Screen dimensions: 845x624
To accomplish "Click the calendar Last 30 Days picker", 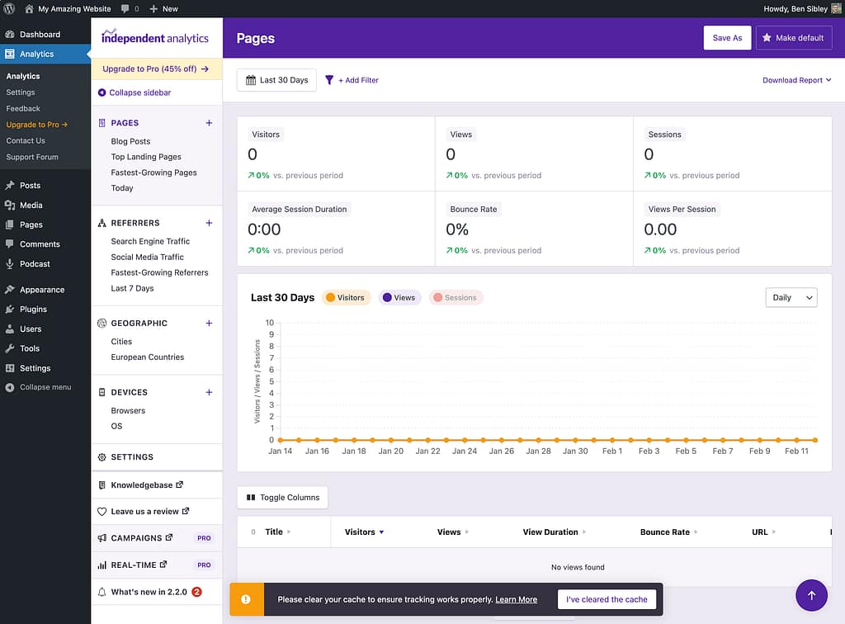I will 276,80.
